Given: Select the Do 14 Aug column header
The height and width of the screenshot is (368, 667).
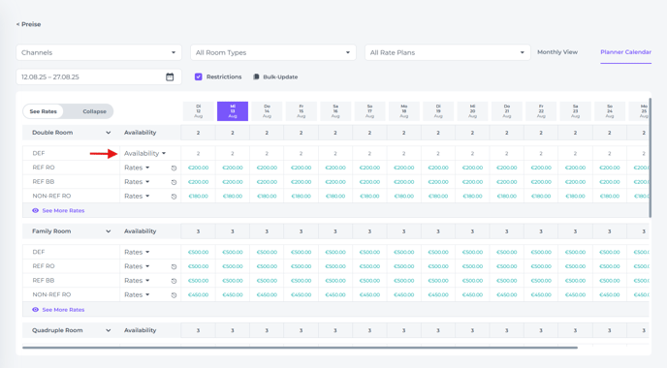Looking at the screenshot, I should point(267,111).
